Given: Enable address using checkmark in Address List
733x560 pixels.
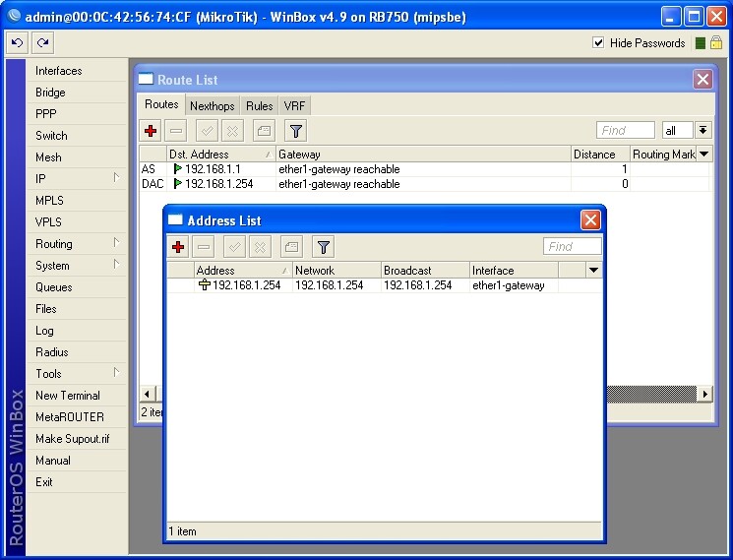Looking at the screenshot, I should pos(235,247).
